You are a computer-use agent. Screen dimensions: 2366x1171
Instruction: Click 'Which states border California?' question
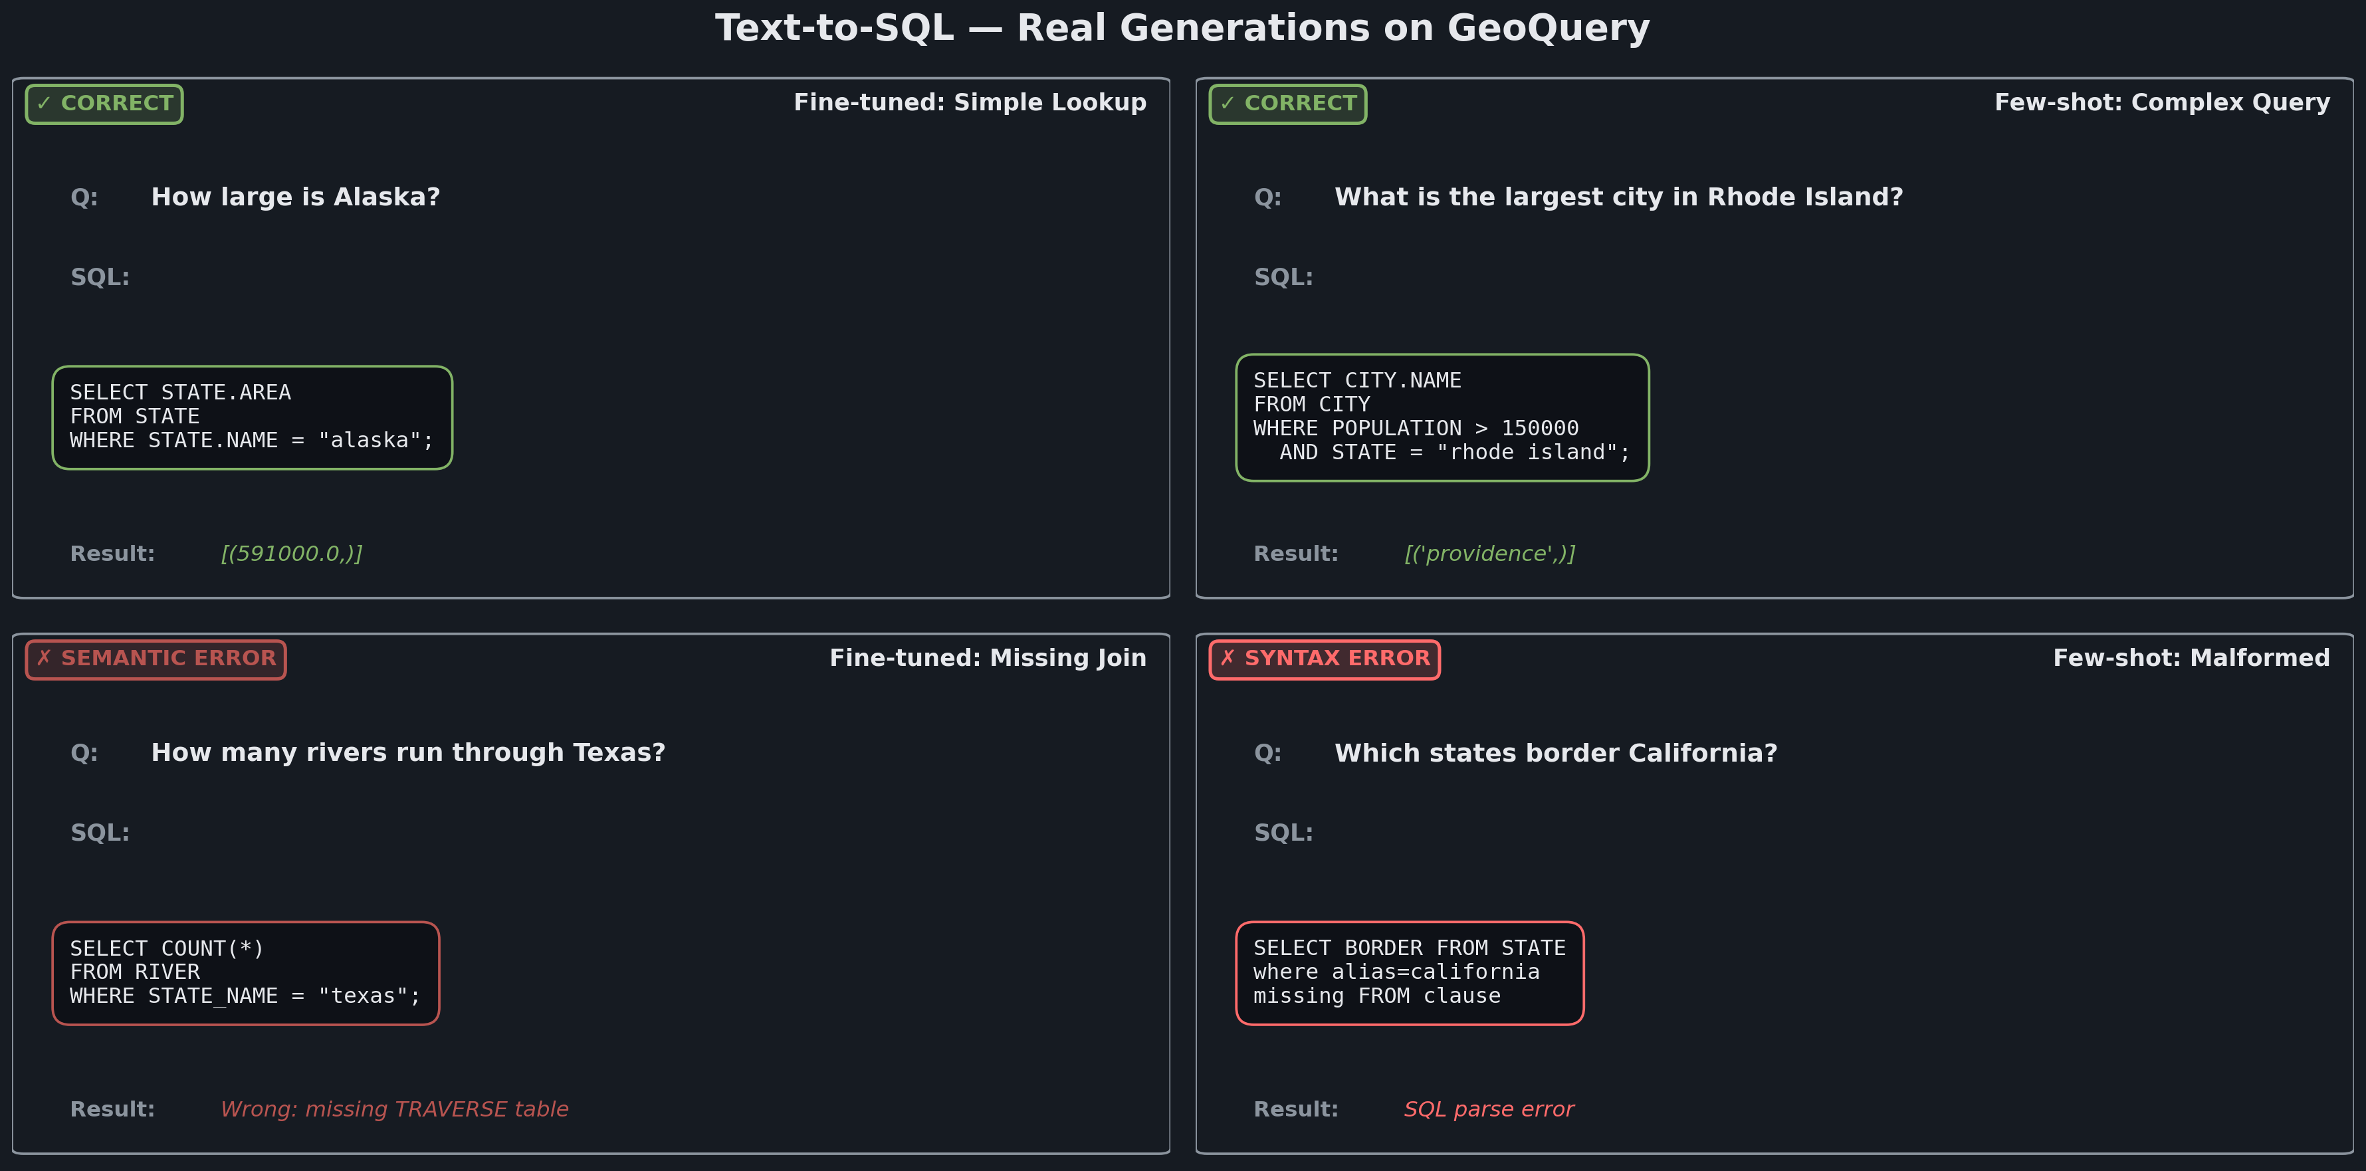click(x=1555, y=753)
